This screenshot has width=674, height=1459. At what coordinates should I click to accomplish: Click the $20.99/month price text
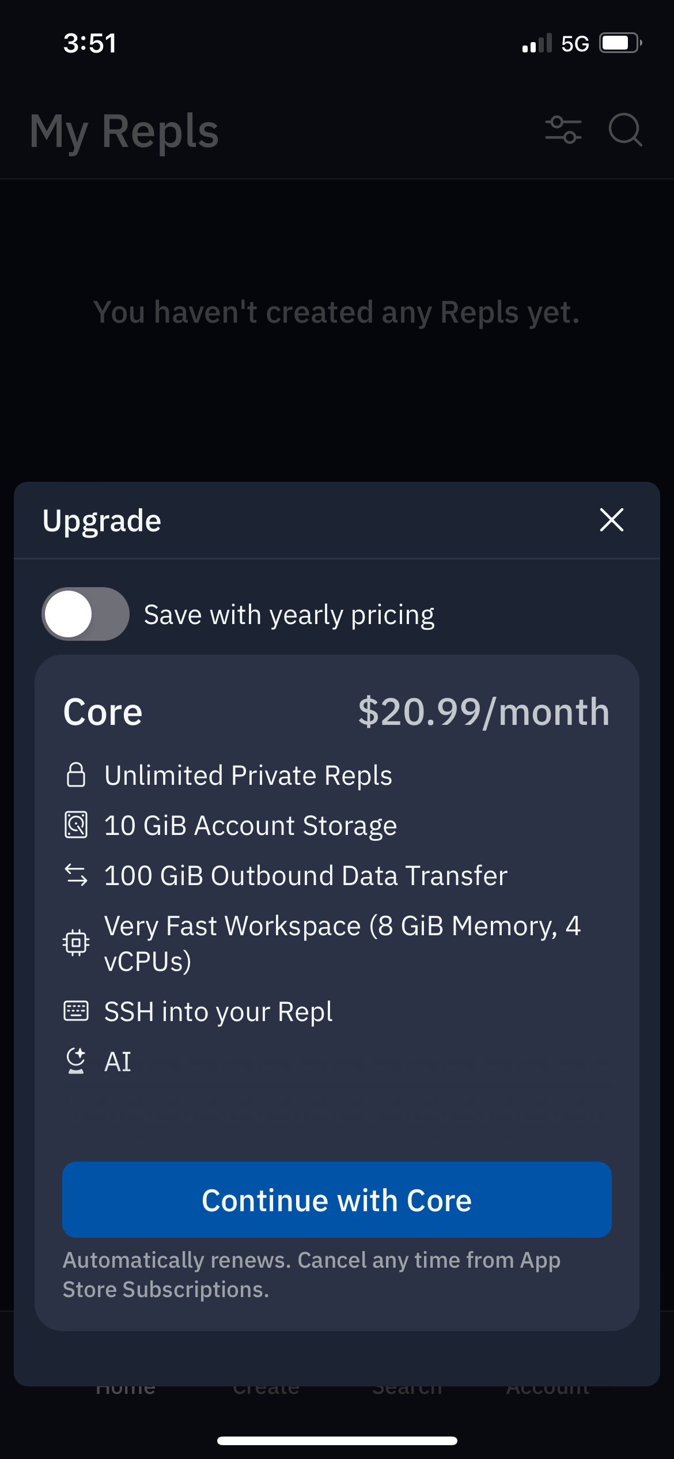(483, 712)
